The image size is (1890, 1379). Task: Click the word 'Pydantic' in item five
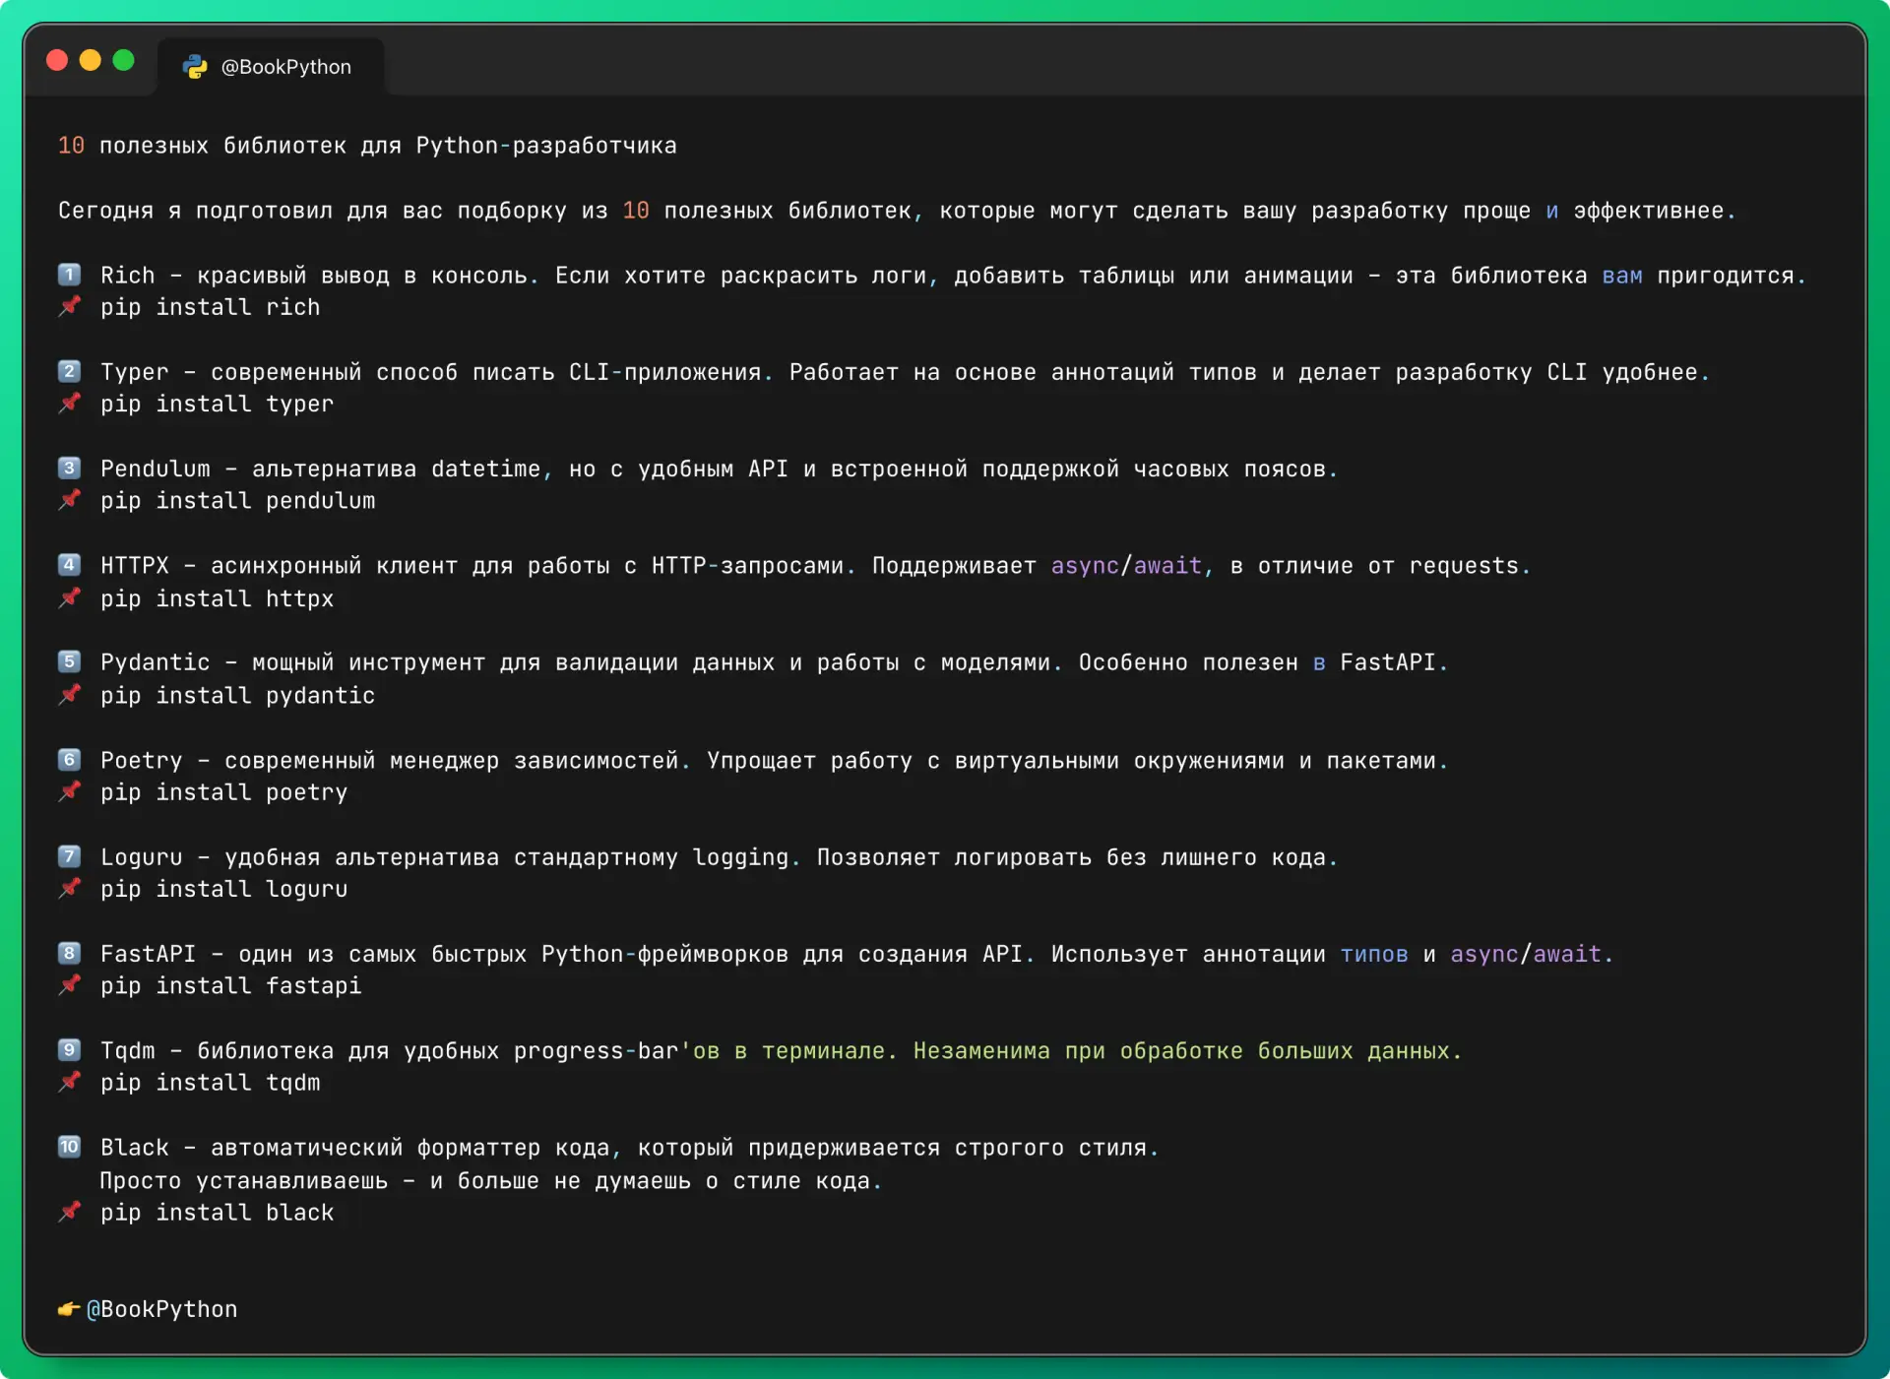[156, 662]
